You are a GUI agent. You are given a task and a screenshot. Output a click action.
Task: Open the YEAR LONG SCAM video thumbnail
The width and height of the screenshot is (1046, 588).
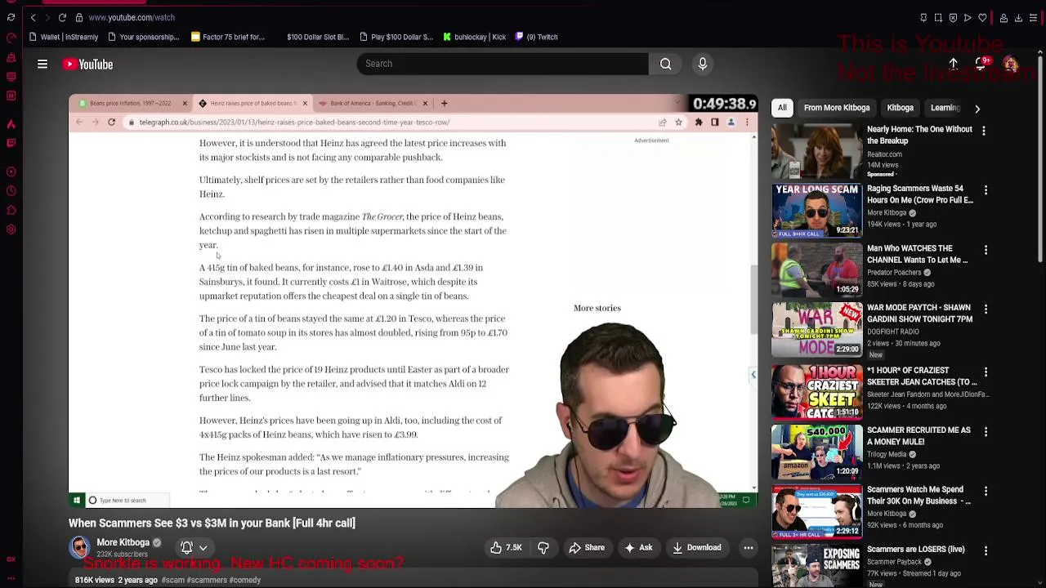click(x=816, y=210)
